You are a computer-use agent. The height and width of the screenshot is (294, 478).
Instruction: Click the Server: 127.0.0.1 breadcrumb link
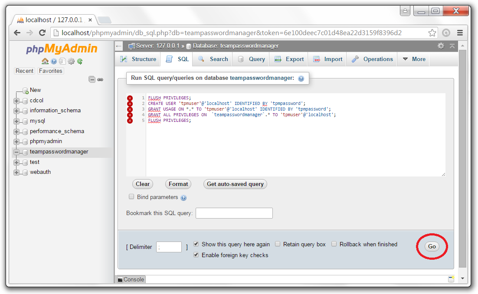[157, 46]
